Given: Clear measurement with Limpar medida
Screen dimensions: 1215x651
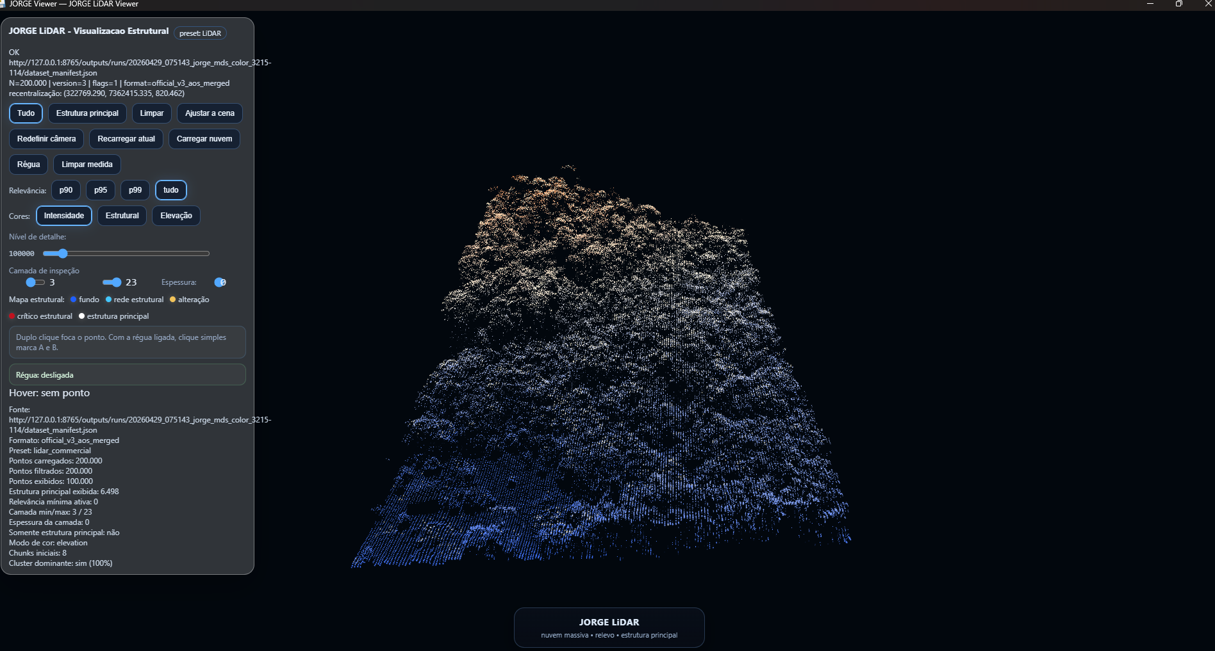Looking at the screenshot, I should (x=87, y=165).
